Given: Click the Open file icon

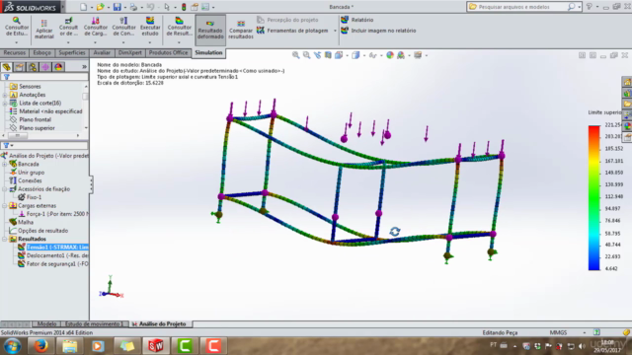Looking at the screenshot, I should point(100,7).
